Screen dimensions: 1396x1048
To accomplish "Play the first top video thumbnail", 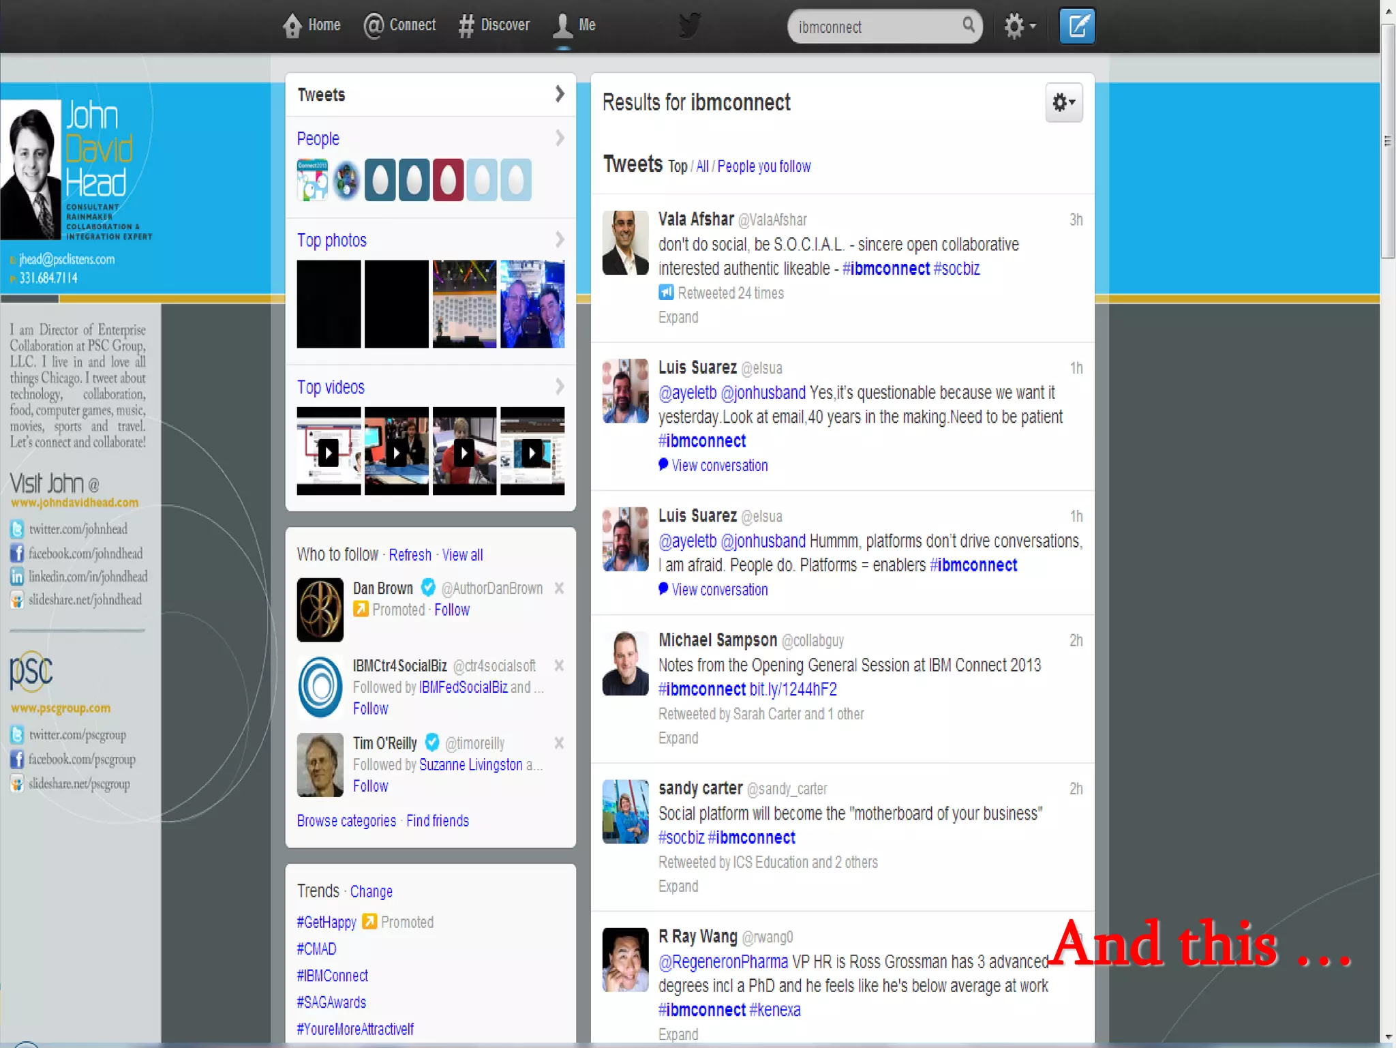I will (x=329, y=451).
